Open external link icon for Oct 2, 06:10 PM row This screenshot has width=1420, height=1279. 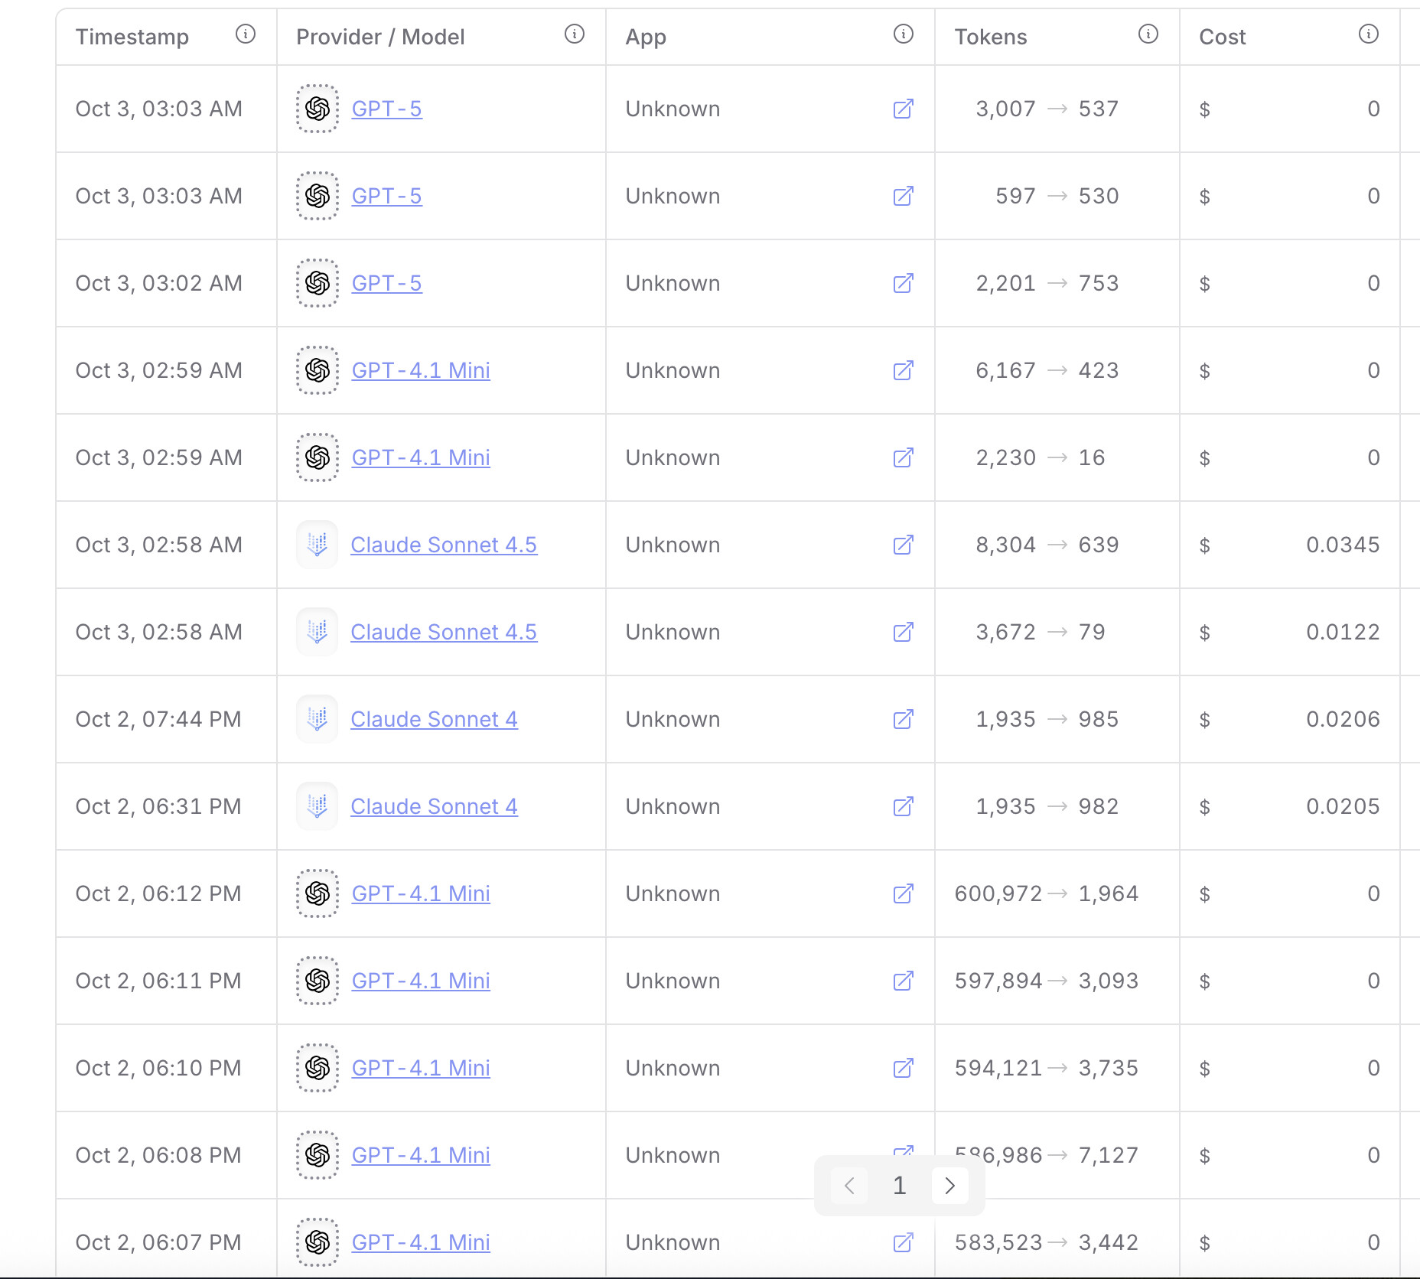tap(903, 1069)
